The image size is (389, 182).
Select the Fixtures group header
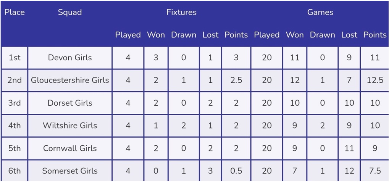click(181, 12)
